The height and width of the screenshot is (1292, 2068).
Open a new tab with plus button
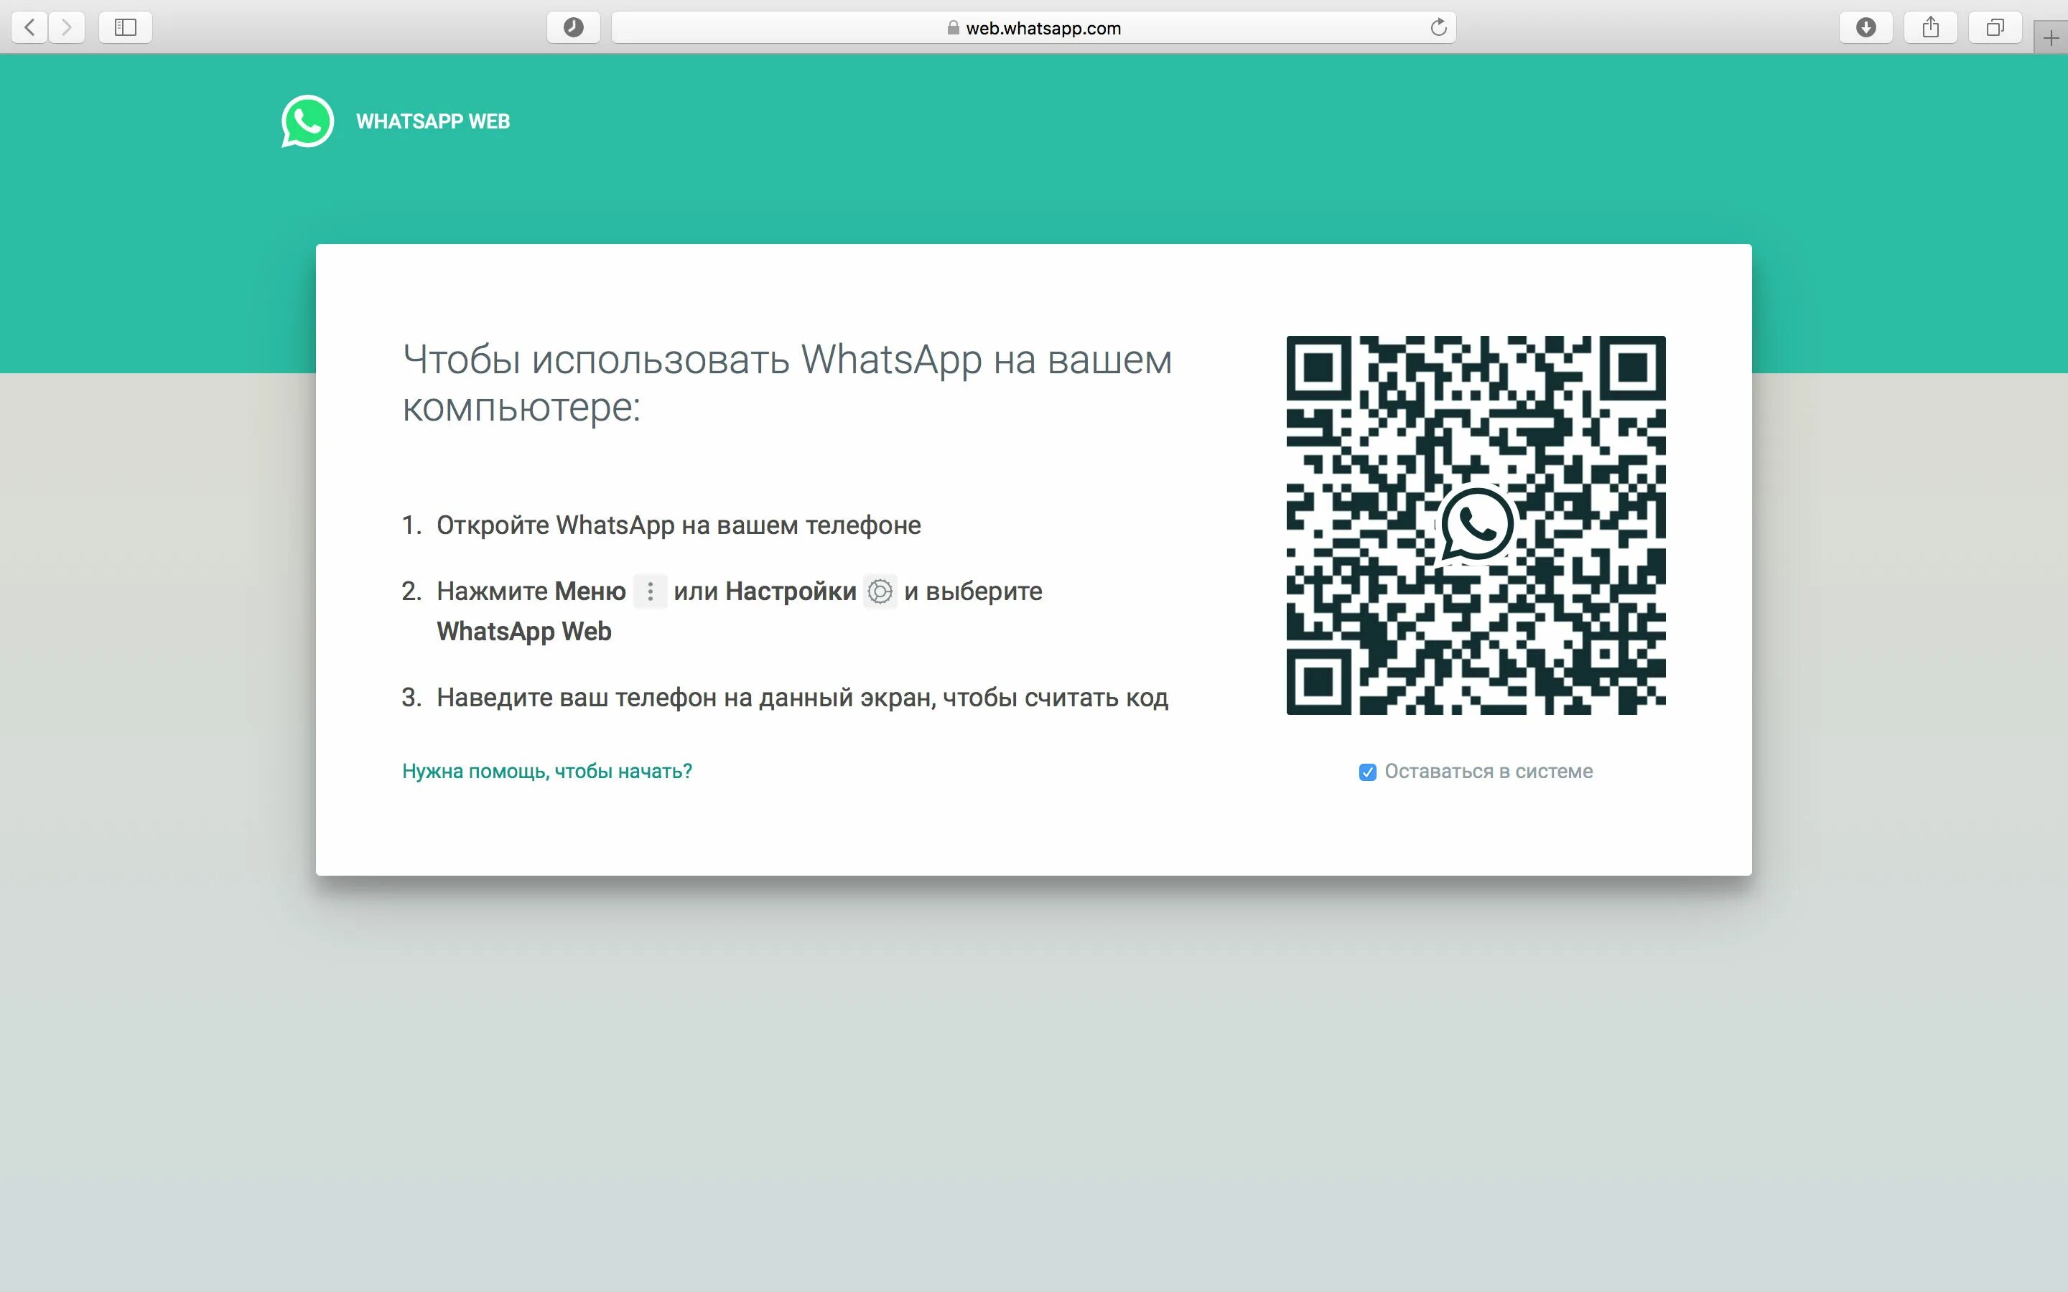pyautogui.click(x=2051, y=37)
